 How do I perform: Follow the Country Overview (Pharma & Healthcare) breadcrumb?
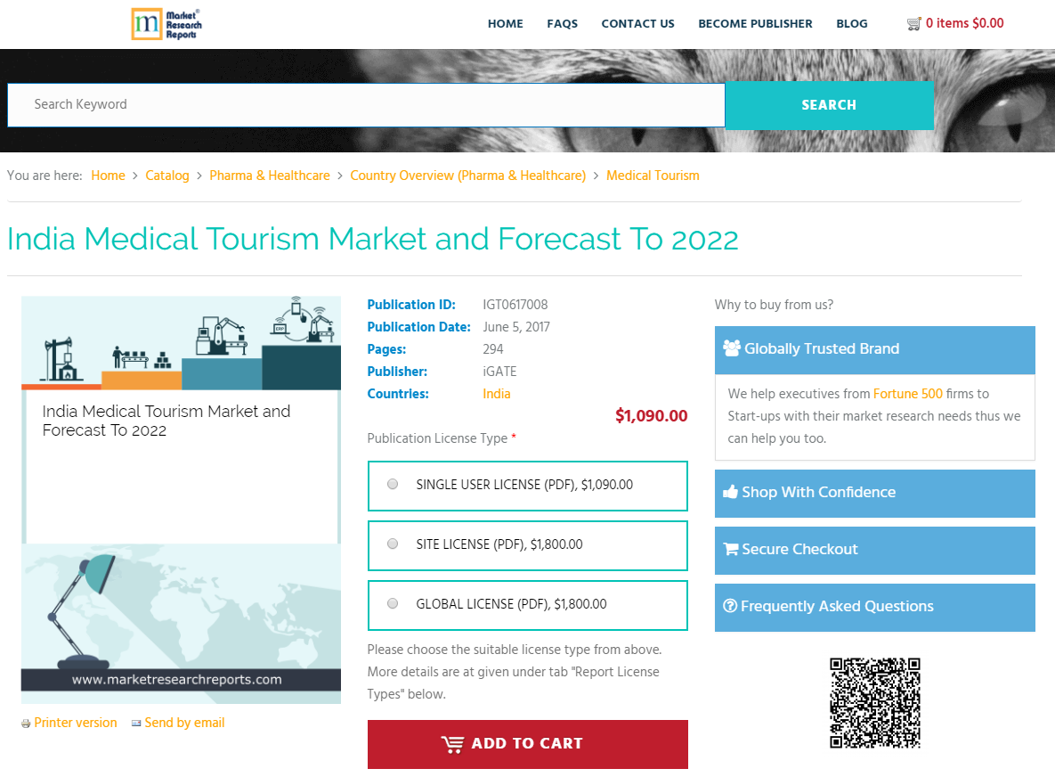pos(467,176)
